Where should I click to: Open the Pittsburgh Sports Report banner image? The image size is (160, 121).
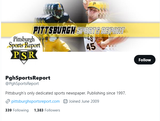(x=80, y=26)
